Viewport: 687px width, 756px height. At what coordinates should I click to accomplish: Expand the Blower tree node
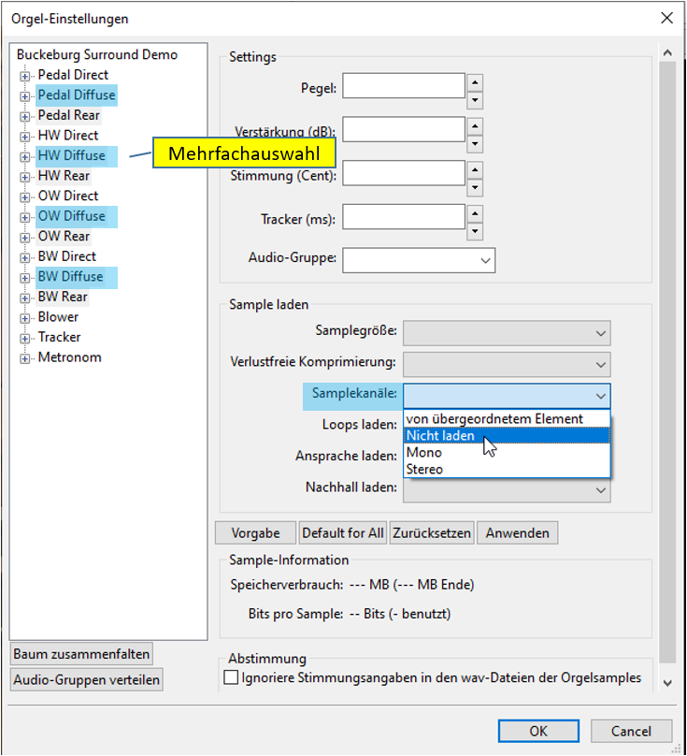24,318
